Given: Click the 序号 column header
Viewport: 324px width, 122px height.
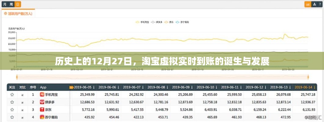Looking at the screenshot, I should (33, 87).
